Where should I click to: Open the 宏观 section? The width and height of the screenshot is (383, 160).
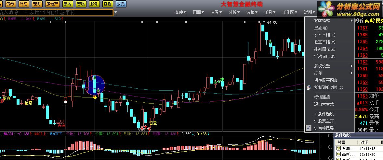coord(81,4)
